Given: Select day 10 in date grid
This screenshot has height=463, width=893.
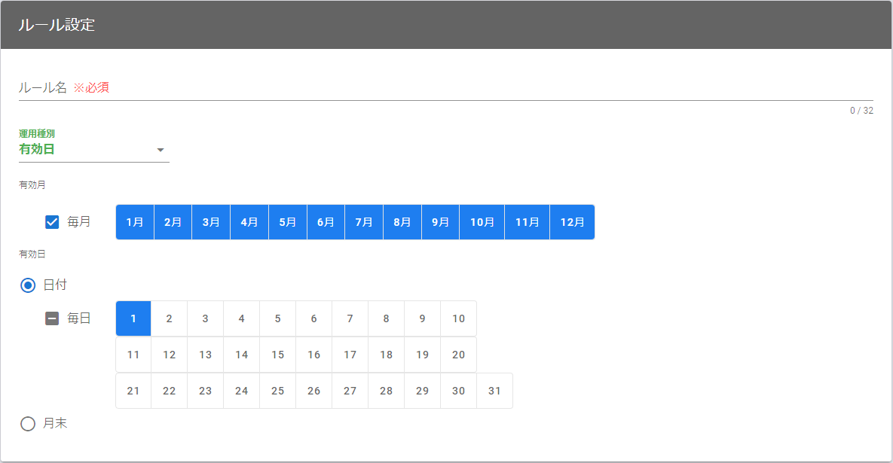Looking at the screenshot, I should 458,318.
